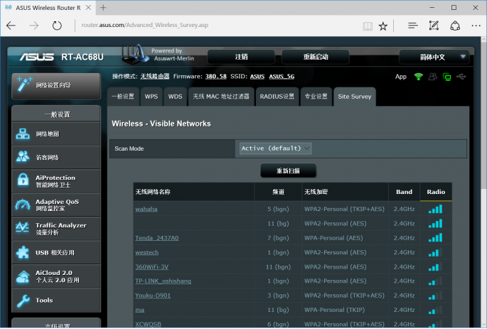Click the ASUS SSID link
The image size is (487, 329).
pyautogui.click(x=257, y=76)
